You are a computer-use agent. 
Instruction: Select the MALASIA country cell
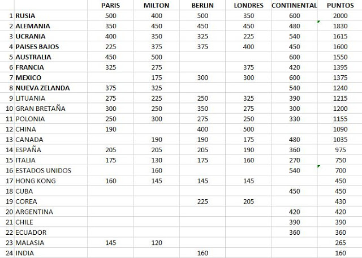pos(31,243)
